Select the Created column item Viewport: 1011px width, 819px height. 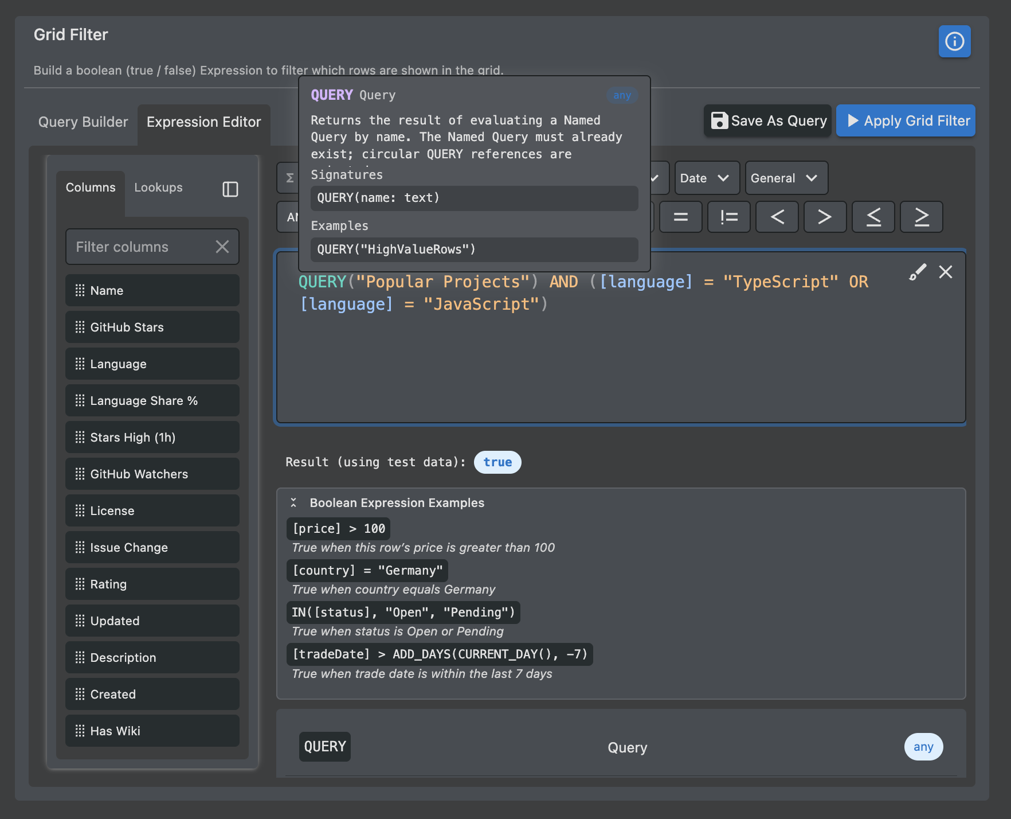click(x=152, y=694)
